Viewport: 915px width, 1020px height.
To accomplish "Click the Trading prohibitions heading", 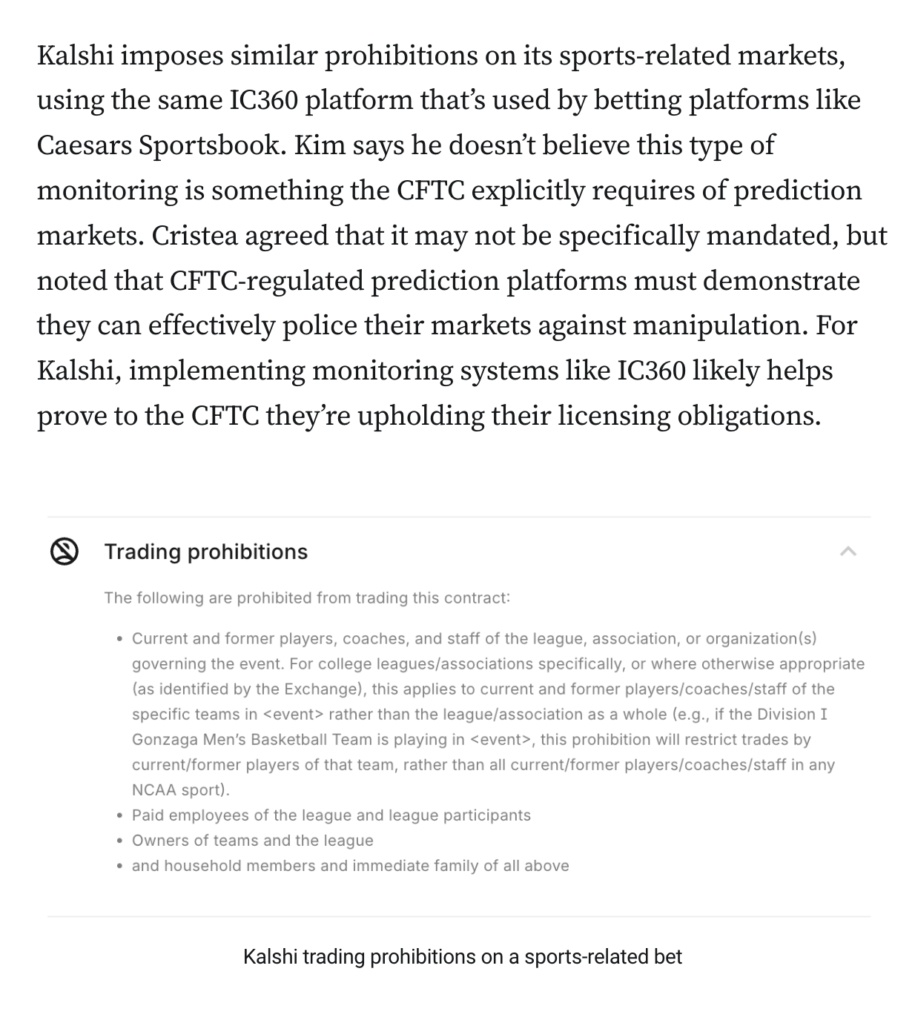I will click(x=205, y=552).
